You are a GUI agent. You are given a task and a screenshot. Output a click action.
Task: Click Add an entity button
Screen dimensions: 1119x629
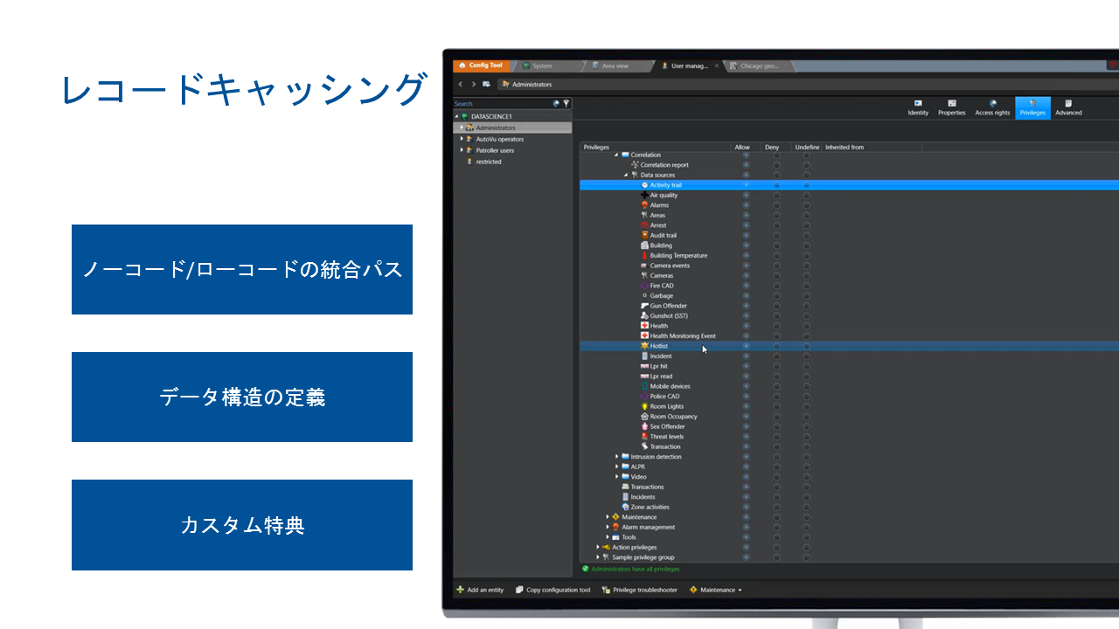coord(480,590)
